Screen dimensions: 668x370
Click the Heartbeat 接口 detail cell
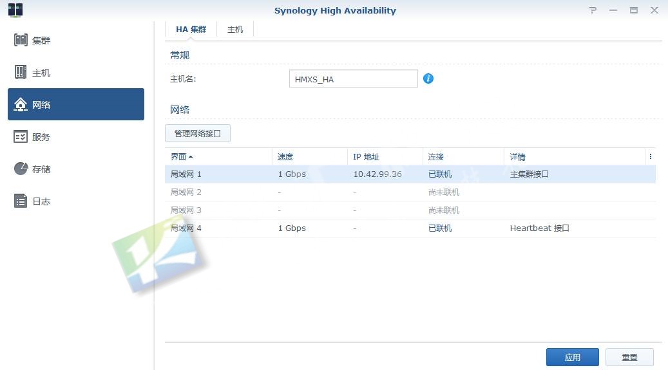(x=539, y=228)
